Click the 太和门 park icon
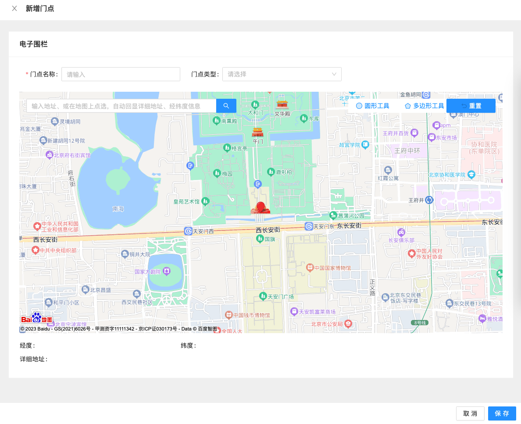Screen dimensions: 521x424 (255, 105)
